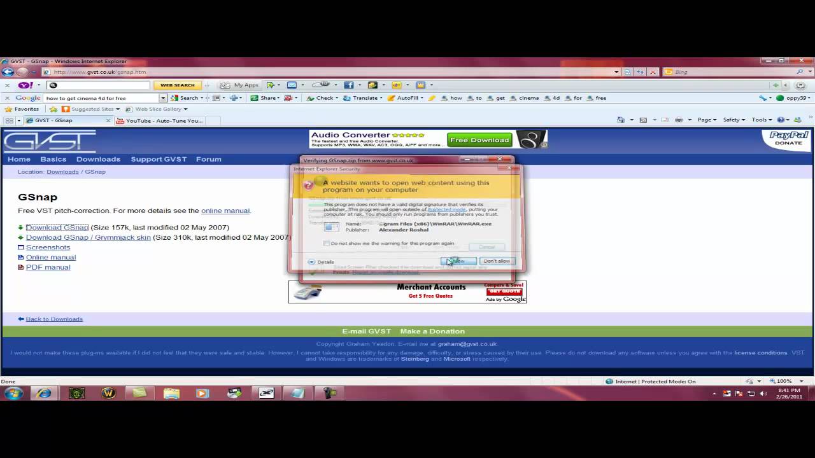Click the Google toolbar wrench settings icon

762,98
